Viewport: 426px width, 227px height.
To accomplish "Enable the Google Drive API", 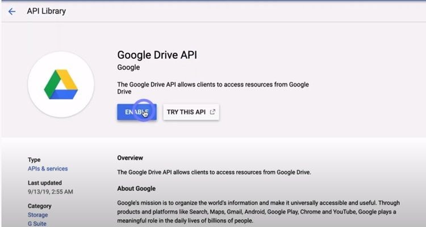I will (137, 112).
